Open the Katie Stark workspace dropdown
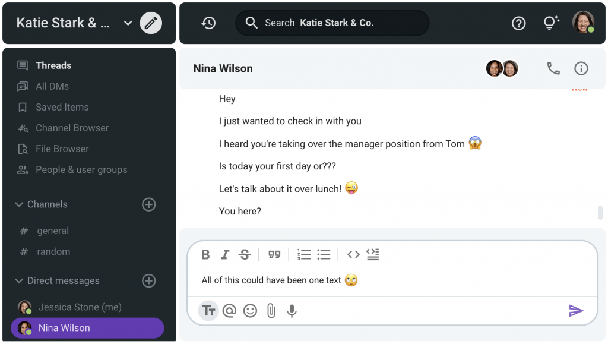Viewport: 608px width, 344px height. click(128, 23)
